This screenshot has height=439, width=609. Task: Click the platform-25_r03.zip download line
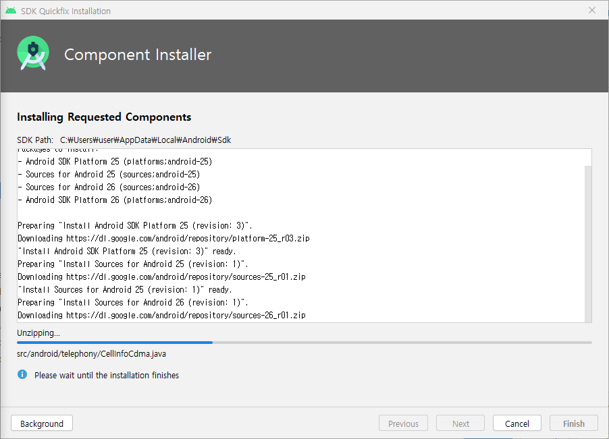coord(163,238)
